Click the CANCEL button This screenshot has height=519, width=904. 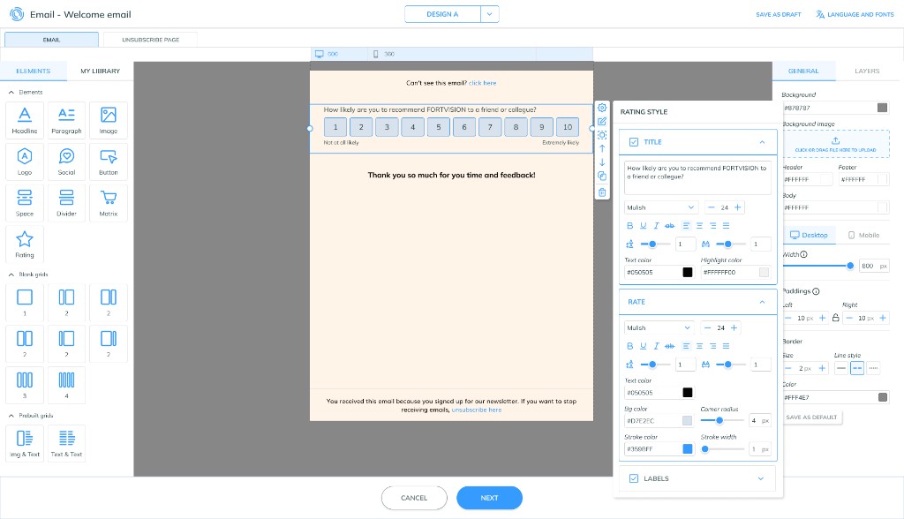point(414,498)
